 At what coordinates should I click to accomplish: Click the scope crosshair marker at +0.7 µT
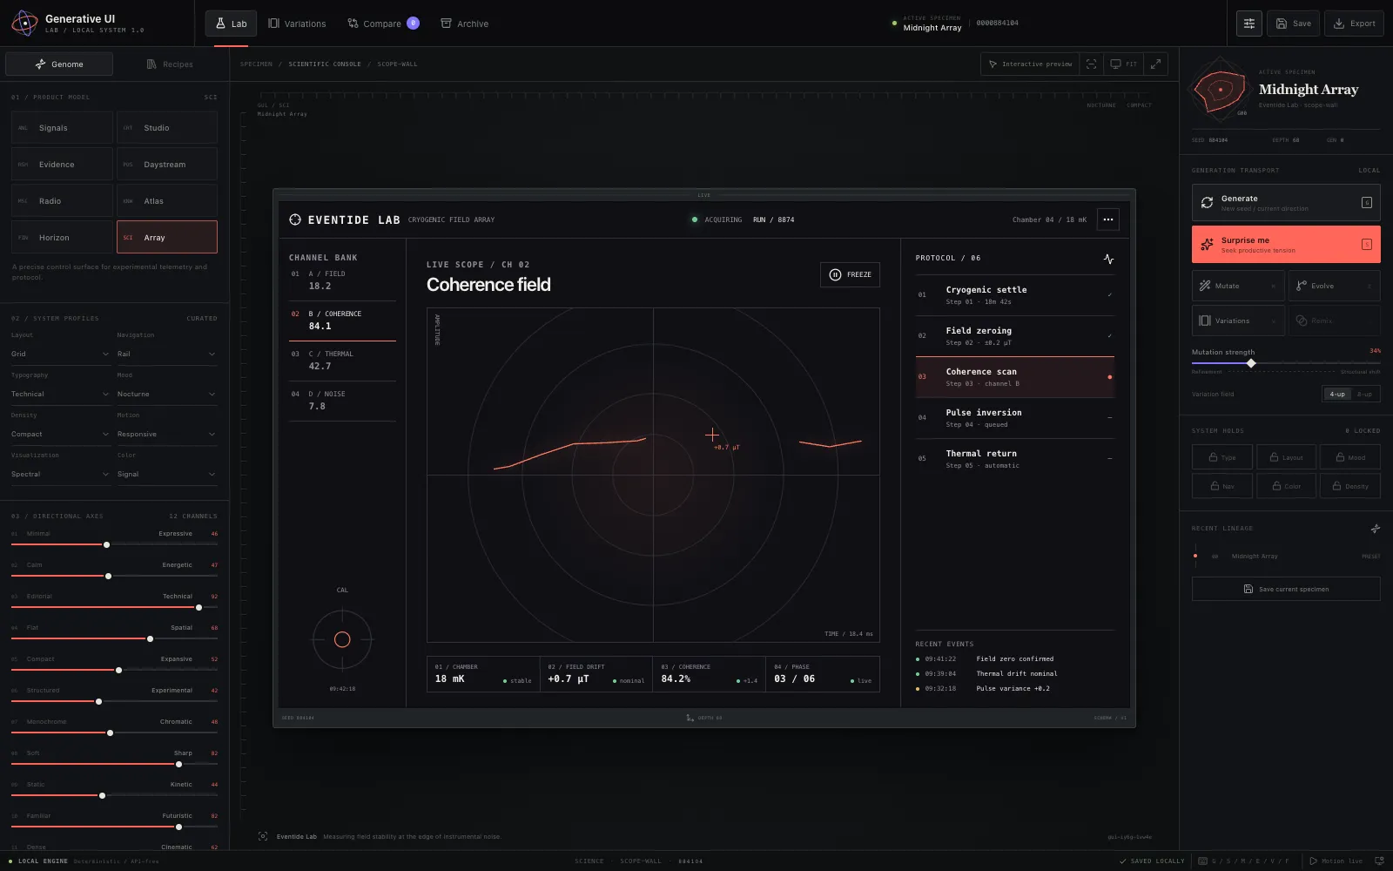coord(712,434)
